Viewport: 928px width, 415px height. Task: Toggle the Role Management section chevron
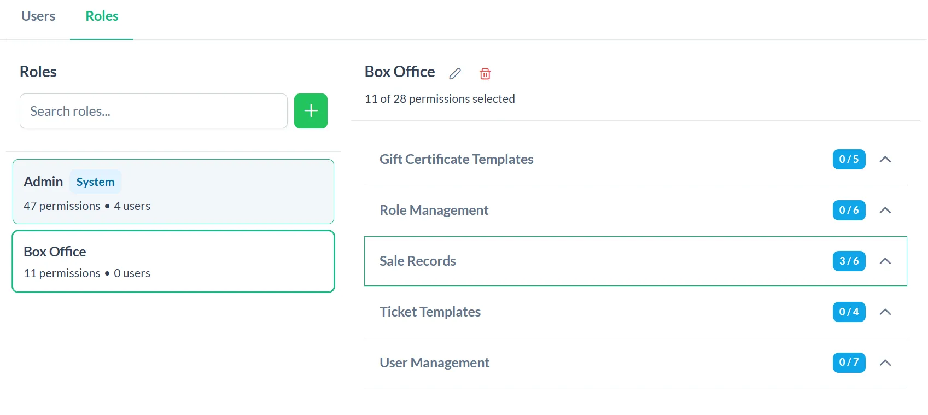885,210
